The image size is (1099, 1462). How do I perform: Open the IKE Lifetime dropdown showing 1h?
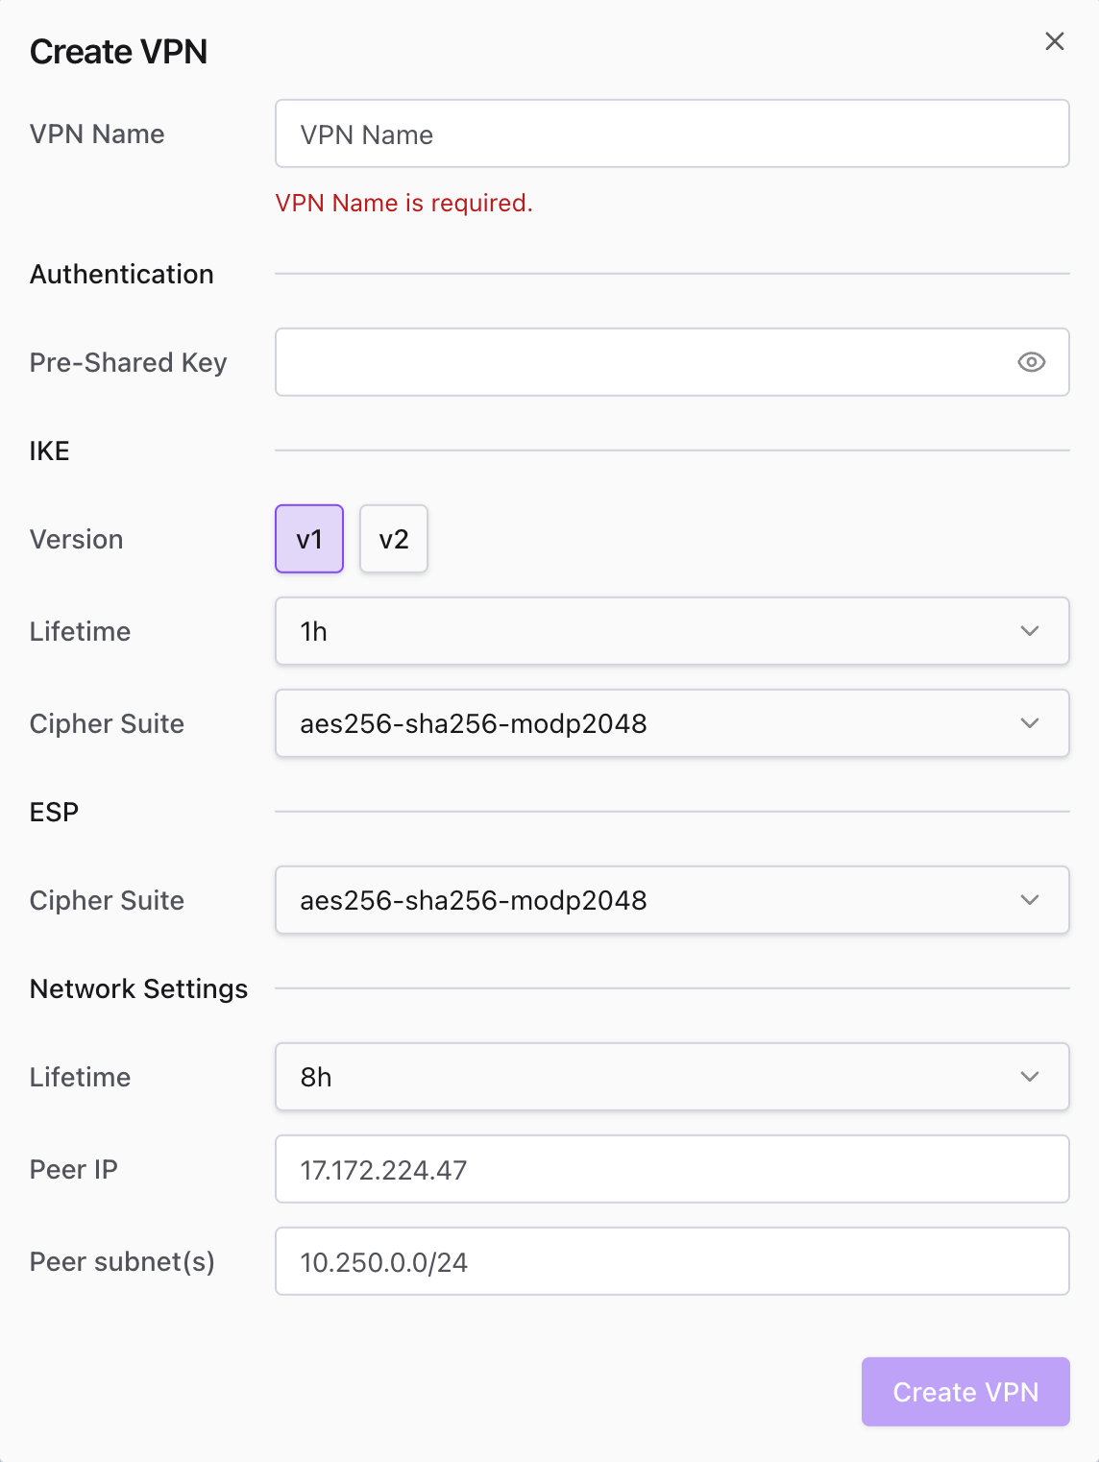672,631
